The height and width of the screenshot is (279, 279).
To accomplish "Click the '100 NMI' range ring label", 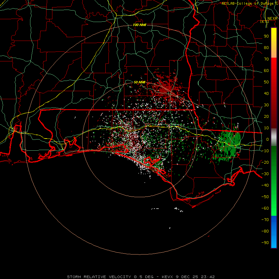I will tap(139, 25).
